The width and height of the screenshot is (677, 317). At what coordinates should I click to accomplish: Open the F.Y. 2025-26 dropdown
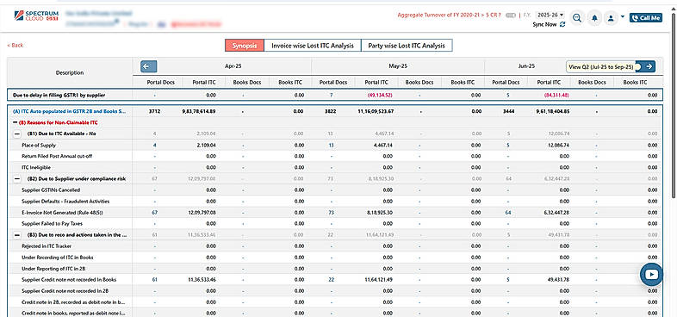pos(550,15)
